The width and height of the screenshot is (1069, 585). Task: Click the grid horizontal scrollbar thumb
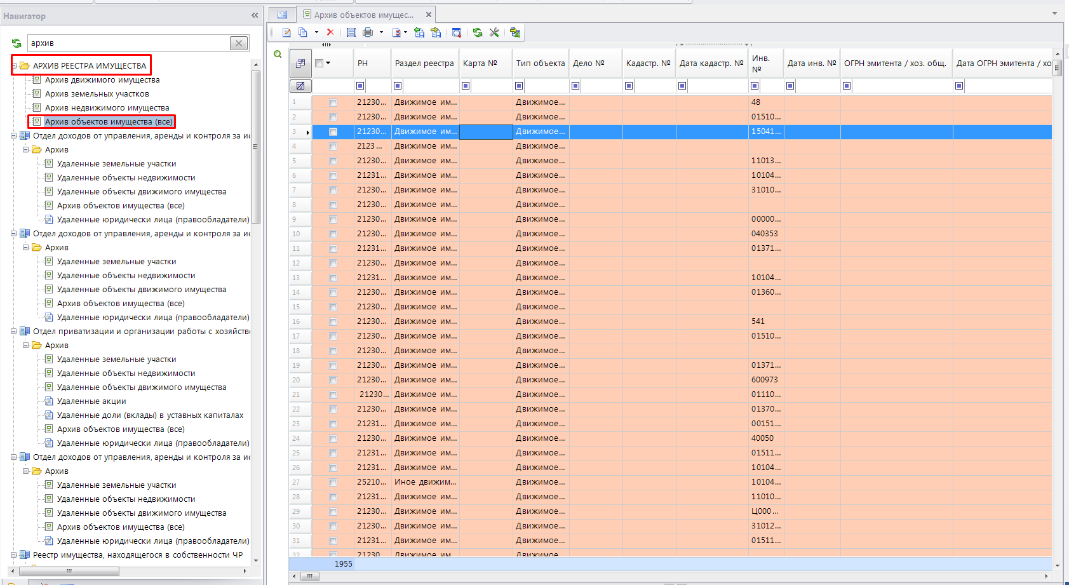click(309, 576)
